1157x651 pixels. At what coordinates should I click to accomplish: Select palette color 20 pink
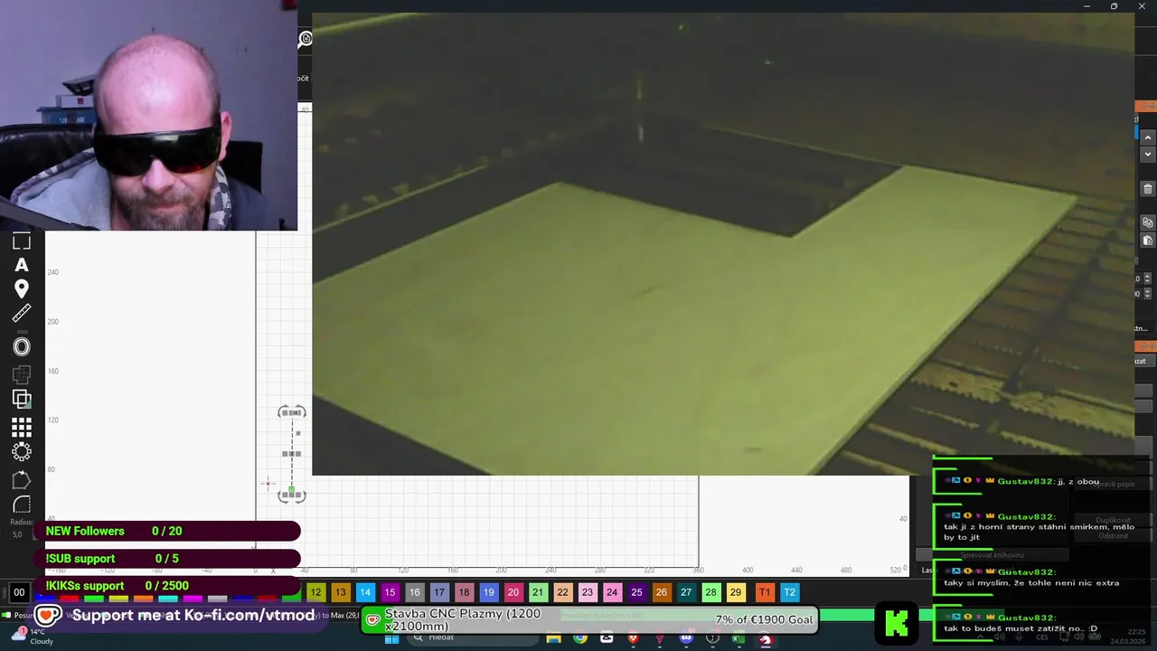[x=513, y=592]
